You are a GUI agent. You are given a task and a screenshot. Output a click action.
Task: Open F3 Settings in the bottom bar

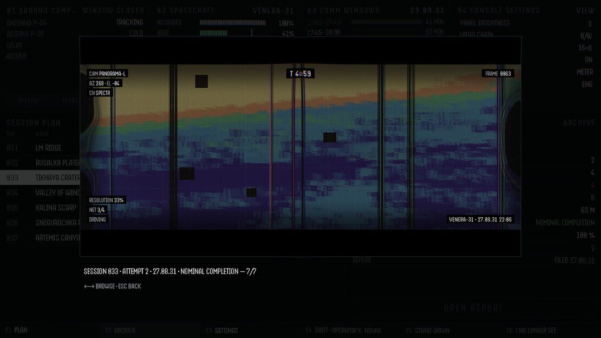222,330
